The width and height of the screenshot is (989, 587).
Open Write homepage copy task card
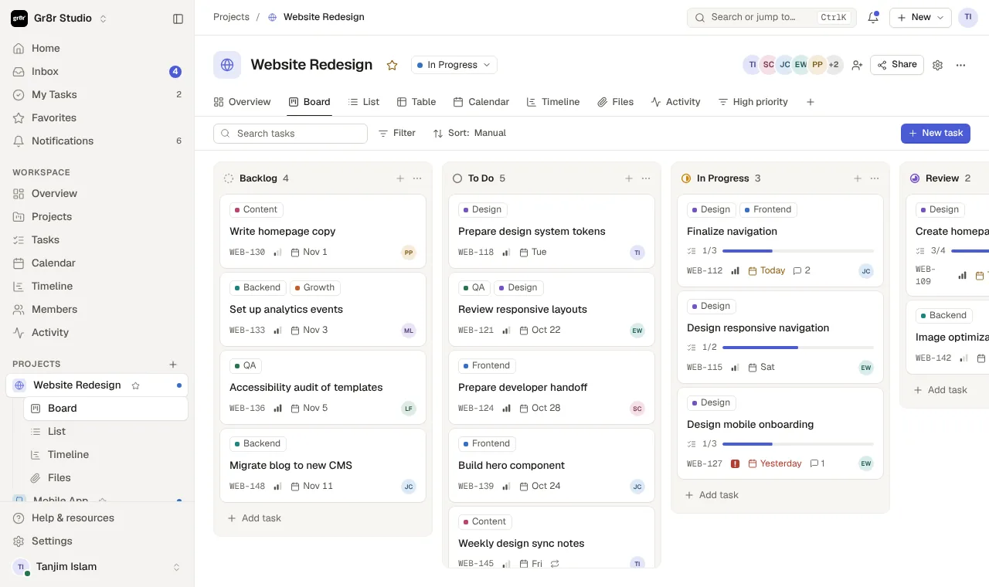323,231
